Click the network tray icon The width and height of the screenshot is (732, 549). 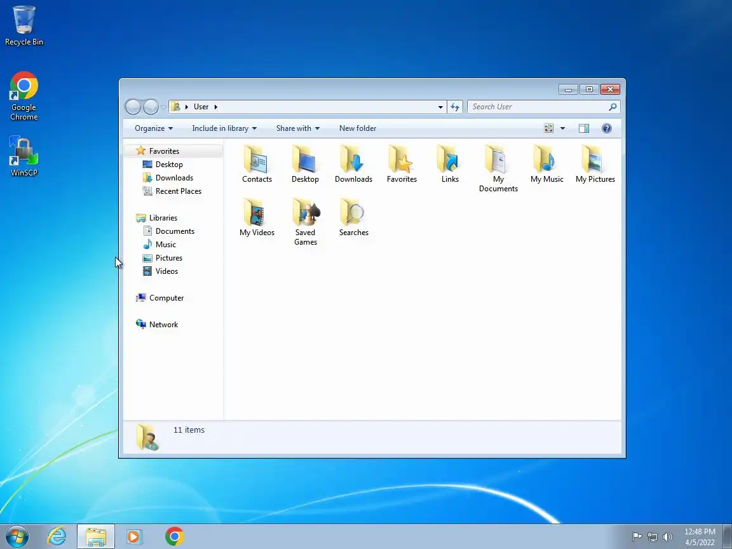652,537
